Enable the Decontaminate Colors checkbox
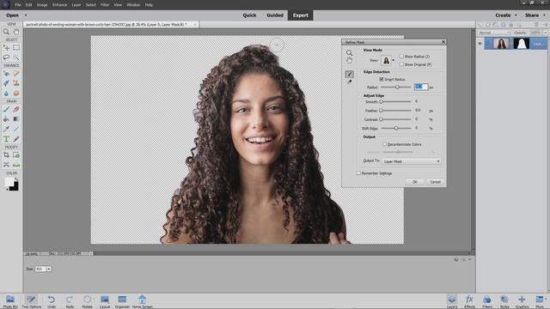Screen dimensions: 550x309 click(384, 144)
